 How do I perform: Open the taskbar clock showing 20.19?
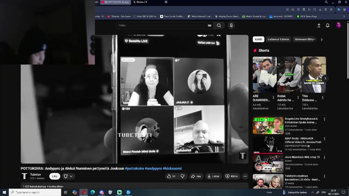tap(333, 192)
